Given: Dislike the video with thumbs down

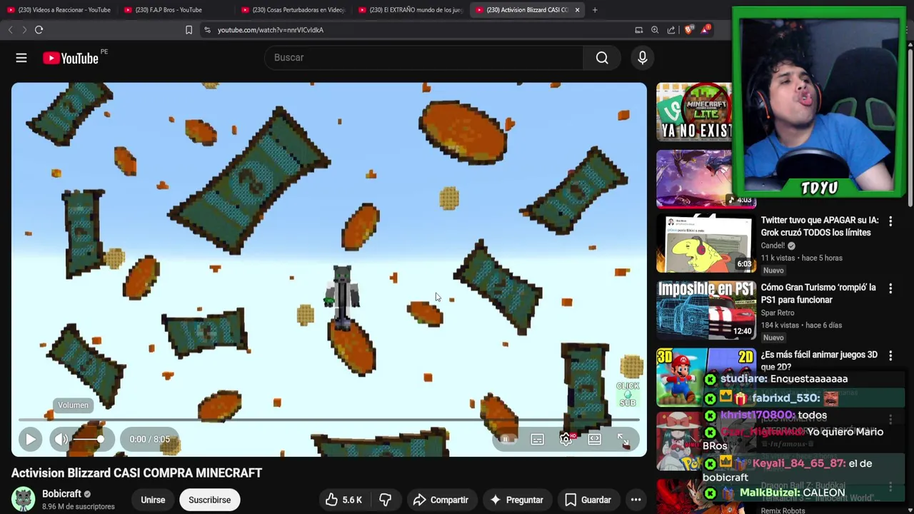Looking at the screenshot, I should click(386, 500).
